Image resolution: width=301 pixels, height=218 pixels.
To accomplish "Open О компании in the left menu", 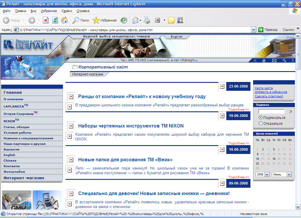I will [x=32, y=99].
